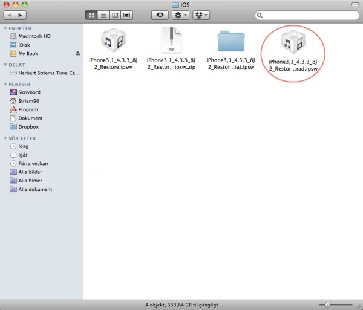Collapse the ENHETER section

point(5,28)
